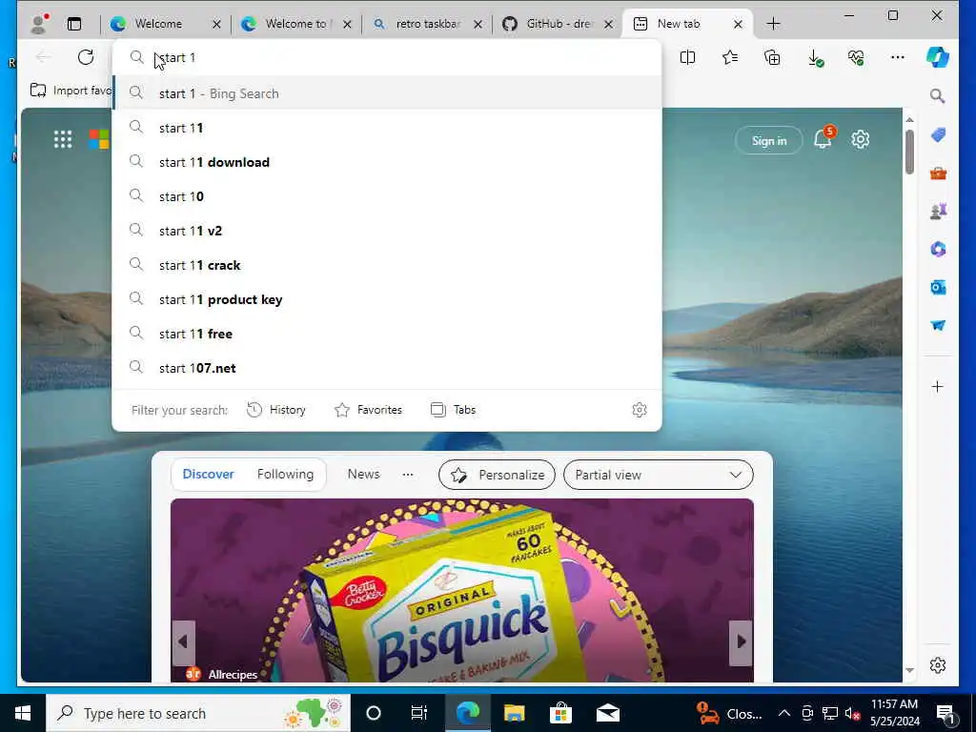The width and height of the screenshot is (976, 732).
Task: Open the sidebar Drop paper plane icon
Action: click(x=938, y=326)
